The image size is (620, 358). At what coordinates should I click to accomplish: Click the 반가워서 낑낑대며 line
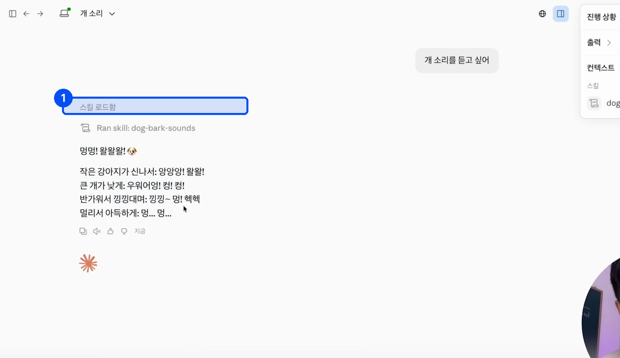[140, 199]
